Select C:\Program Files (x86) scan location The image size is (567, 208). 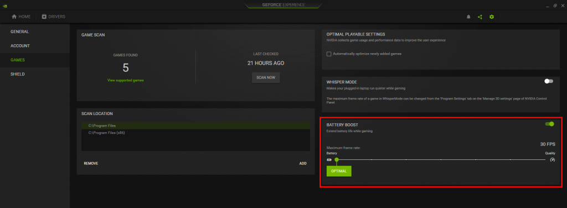pos(195,133)
